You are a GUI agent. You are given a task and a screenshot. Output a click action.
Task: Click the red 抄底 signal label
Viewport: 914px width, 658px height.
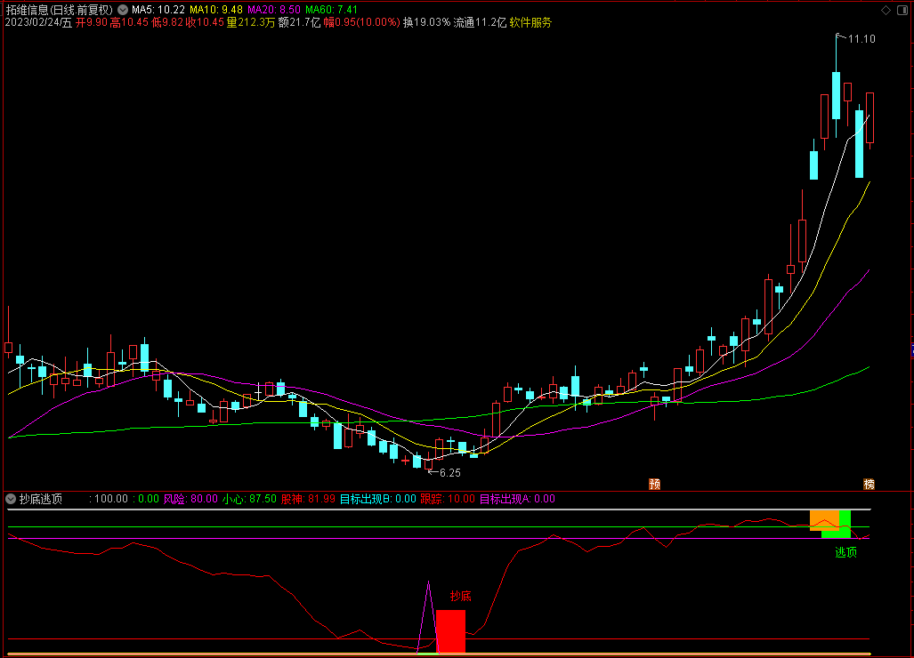click(x=460, y=596)
